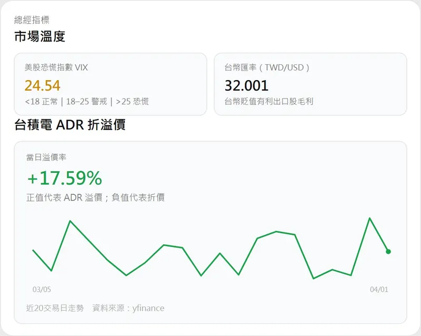Click the note 正值代表 ADR 溢價；負值代表折價
Viewport: 421px width, 336px height.
(96, 197)
